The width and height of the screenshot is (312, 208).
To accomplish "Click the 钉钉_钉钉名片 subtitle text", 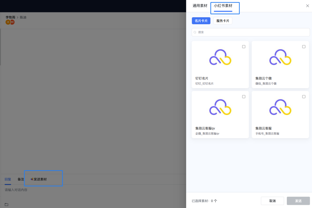I will tap(204, 84).
